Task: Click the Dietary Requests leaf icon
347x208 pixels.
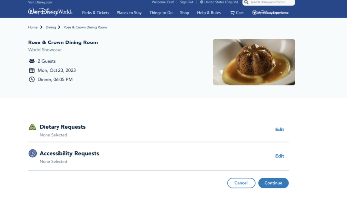Action: pos(32,127)
